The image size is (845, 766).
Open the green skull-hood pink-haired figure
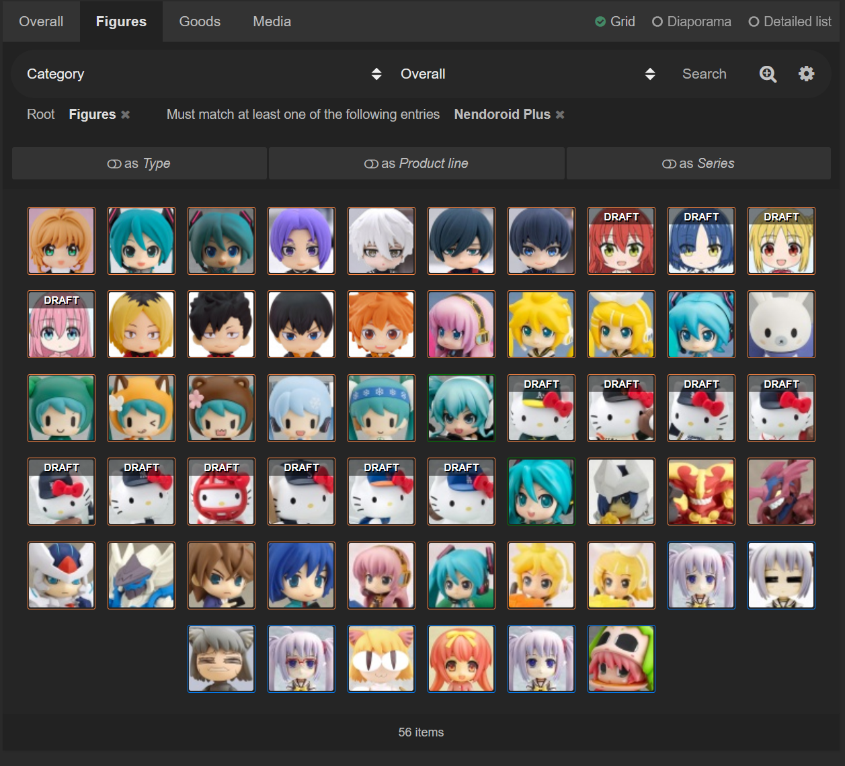tap(621, 658)
